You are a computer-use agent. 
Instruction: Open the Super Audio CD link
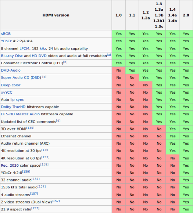[15, 77]
